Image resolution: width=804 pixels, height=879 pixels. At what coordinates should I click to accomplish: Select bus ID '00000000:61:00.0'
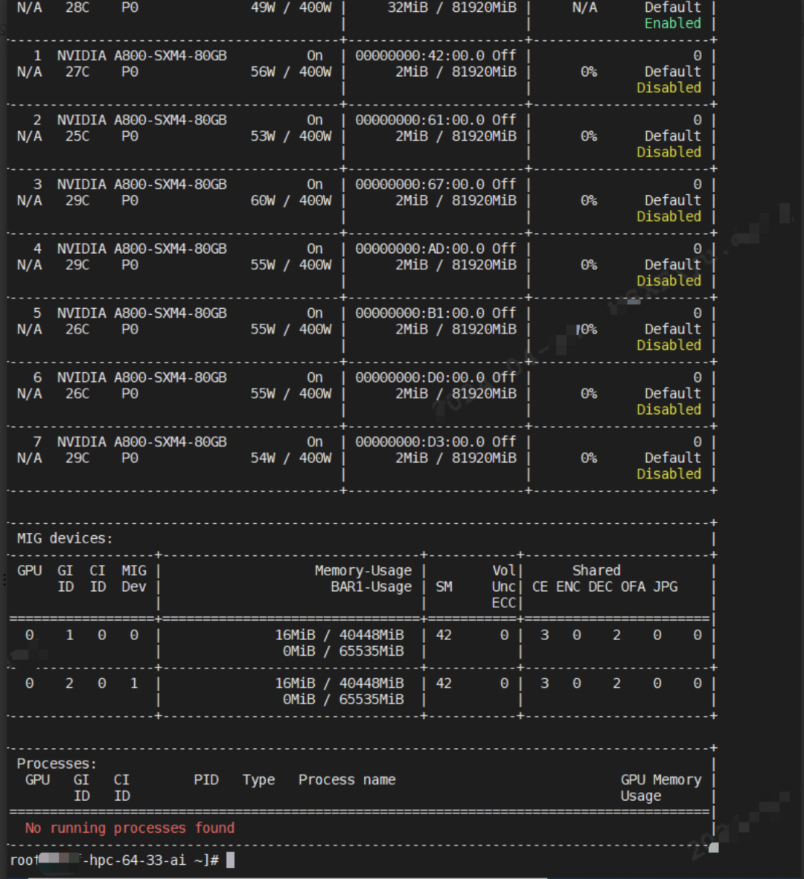[x=419, y=121]
